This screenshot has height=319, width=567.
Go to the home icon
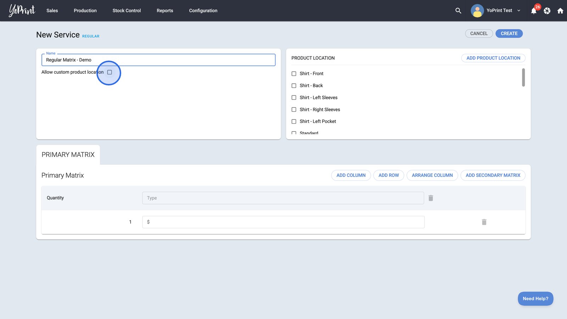[560, 11]
